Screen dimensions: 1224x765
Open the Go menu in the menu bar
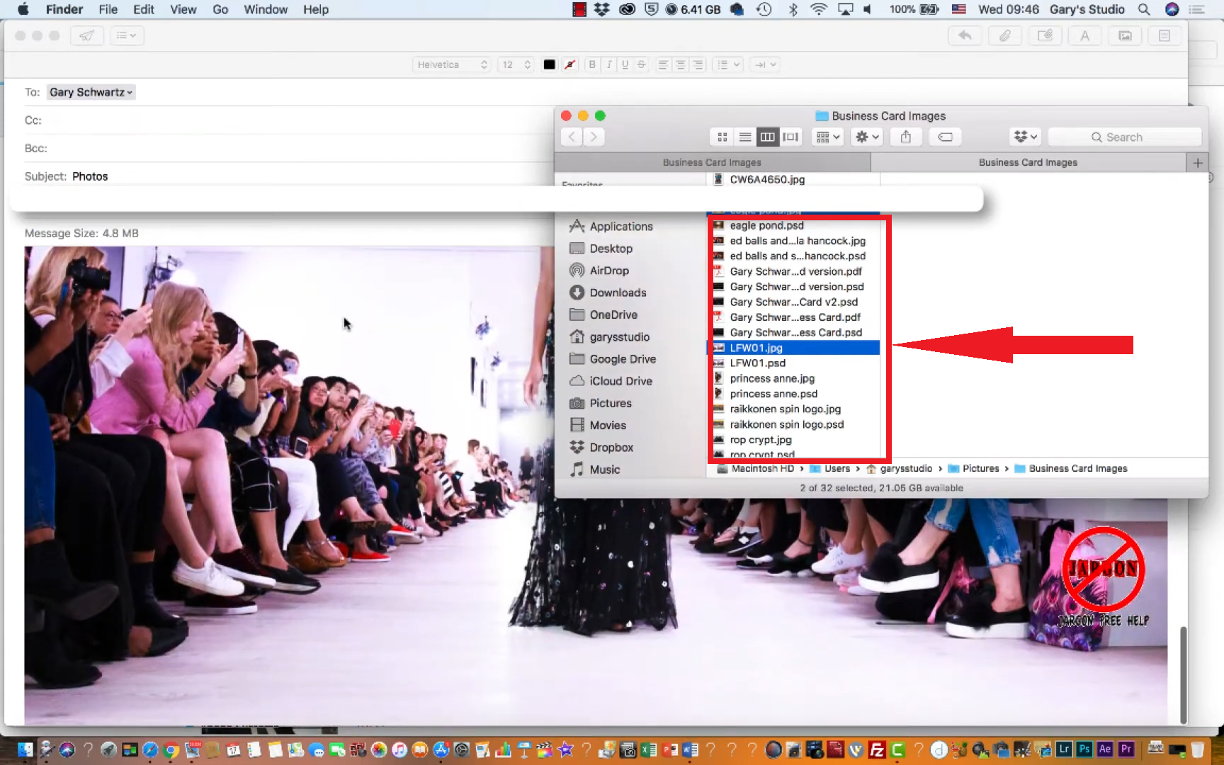pos(220,9)
